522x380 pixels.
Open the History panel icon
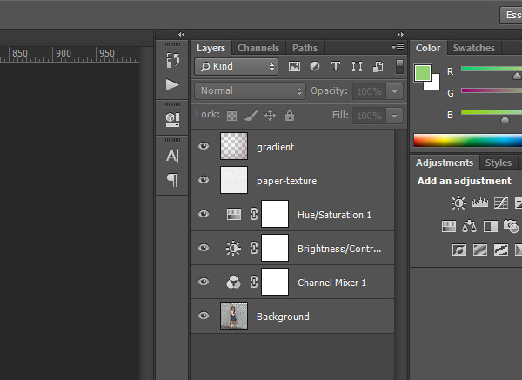[x=172, y=61]
